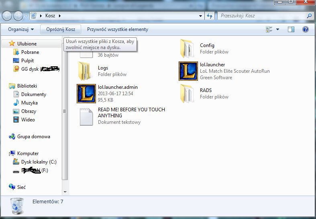This screenshot has height=219, width=316.
Task: Open Pulpit in the sidebar
Action: (28, 61)
